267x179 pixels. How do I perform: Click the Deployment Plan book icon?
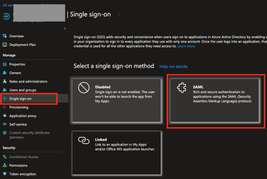click(5, 45)
